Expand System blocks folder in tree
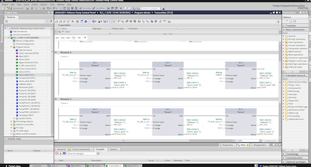311x167 pixels. point(14,118)
